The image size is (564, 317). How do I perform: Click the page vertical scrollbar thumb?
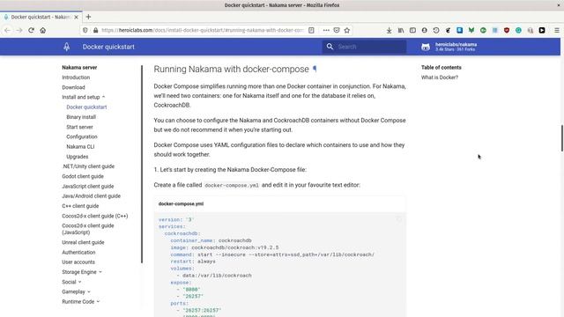pos(562,138)
